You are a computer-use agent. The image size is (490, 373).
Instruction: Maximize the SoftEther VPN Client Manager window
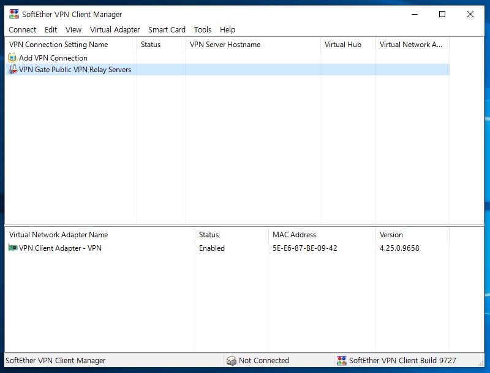442,14
